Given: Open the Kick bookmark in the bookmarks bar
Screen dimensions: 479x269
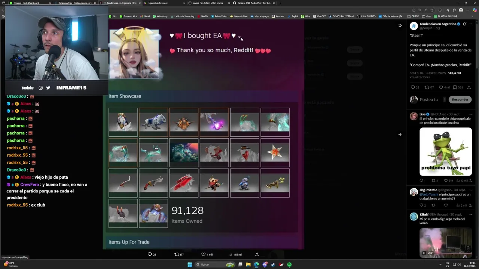Looking at the screenshot, I should pos(113,16).
